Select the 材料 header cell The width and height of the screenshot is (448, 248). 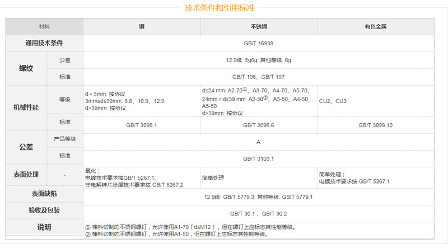pyautogui.click(x=44, y=26)
